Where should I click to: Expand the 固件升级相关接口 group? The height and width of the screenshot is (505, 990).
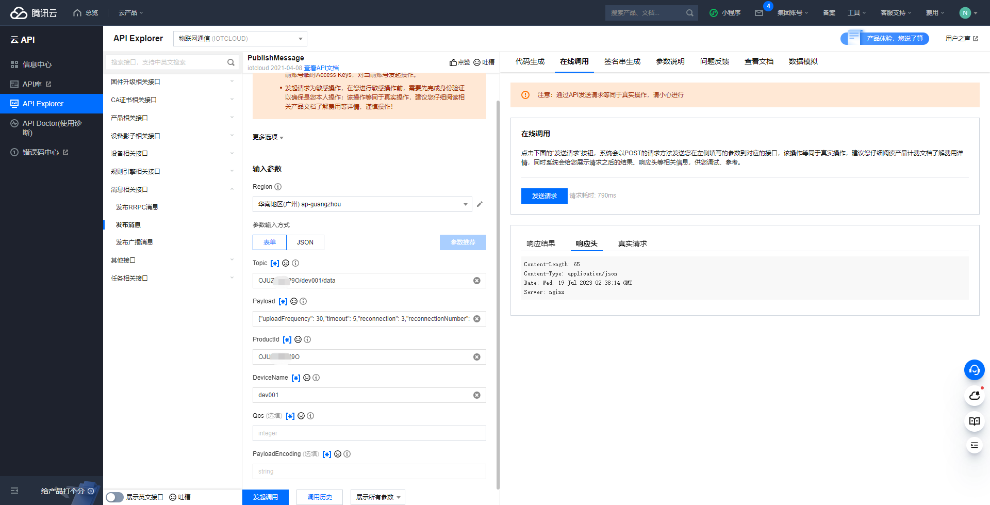(172, 82)
